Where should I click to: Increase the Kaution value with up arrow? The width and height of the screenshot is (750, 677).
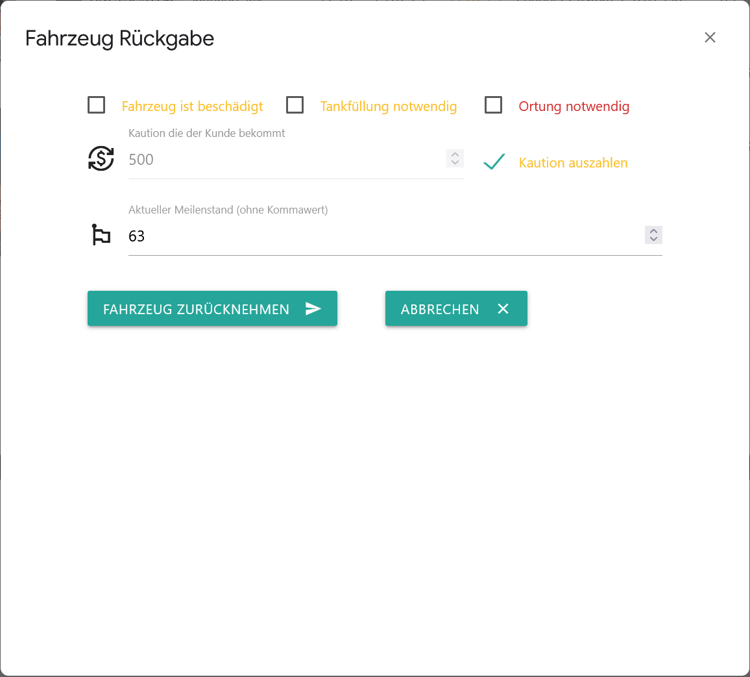(x=455, y=154)
